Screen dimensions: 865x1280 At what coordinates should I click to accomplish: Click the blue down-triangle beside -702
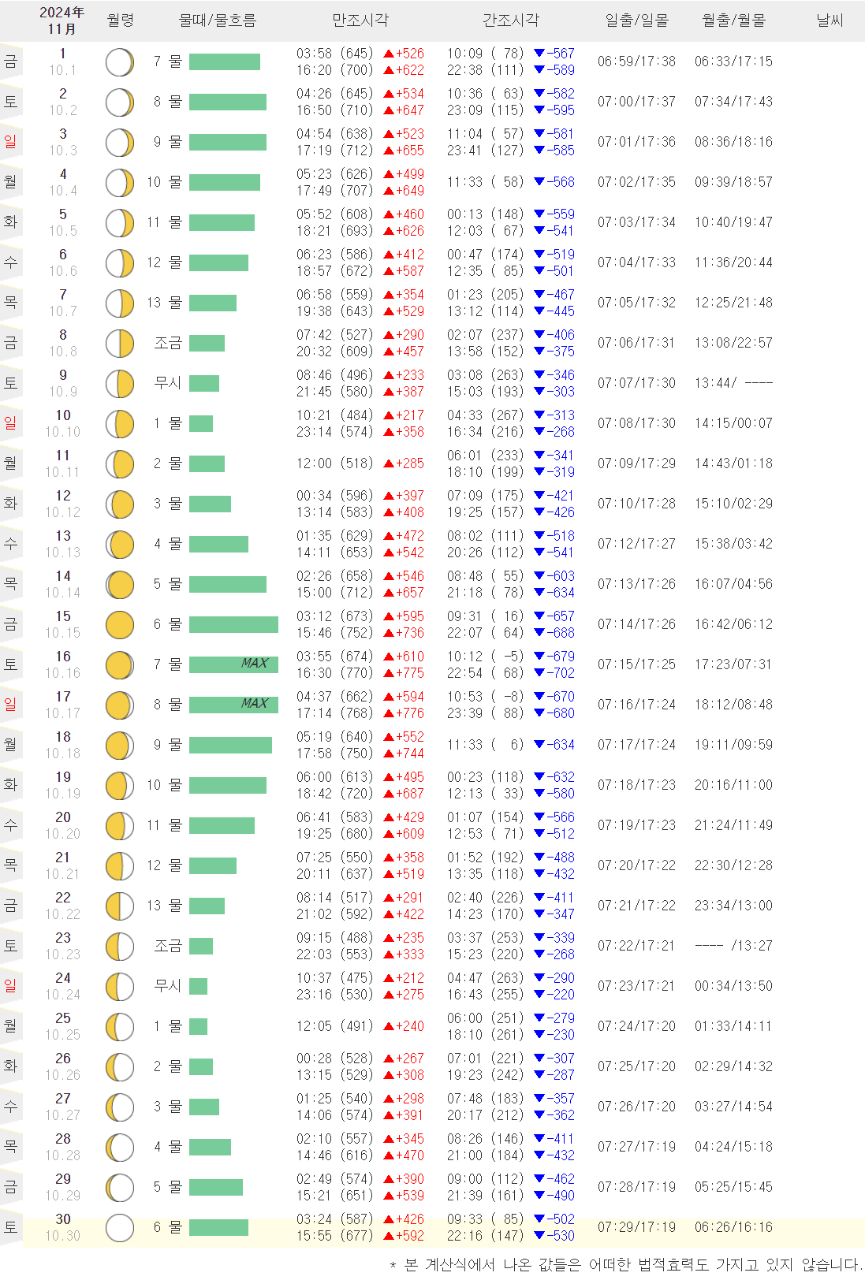(x=539, y=673)
